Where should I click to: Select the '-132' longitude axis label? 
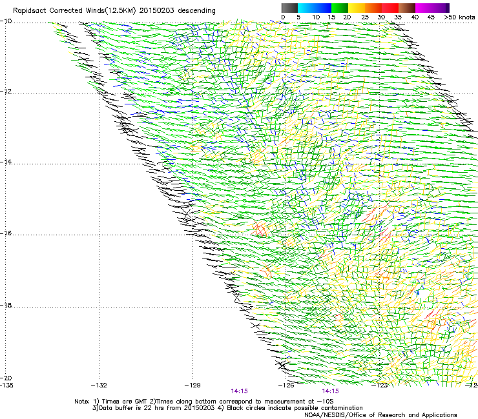(99, 385)
